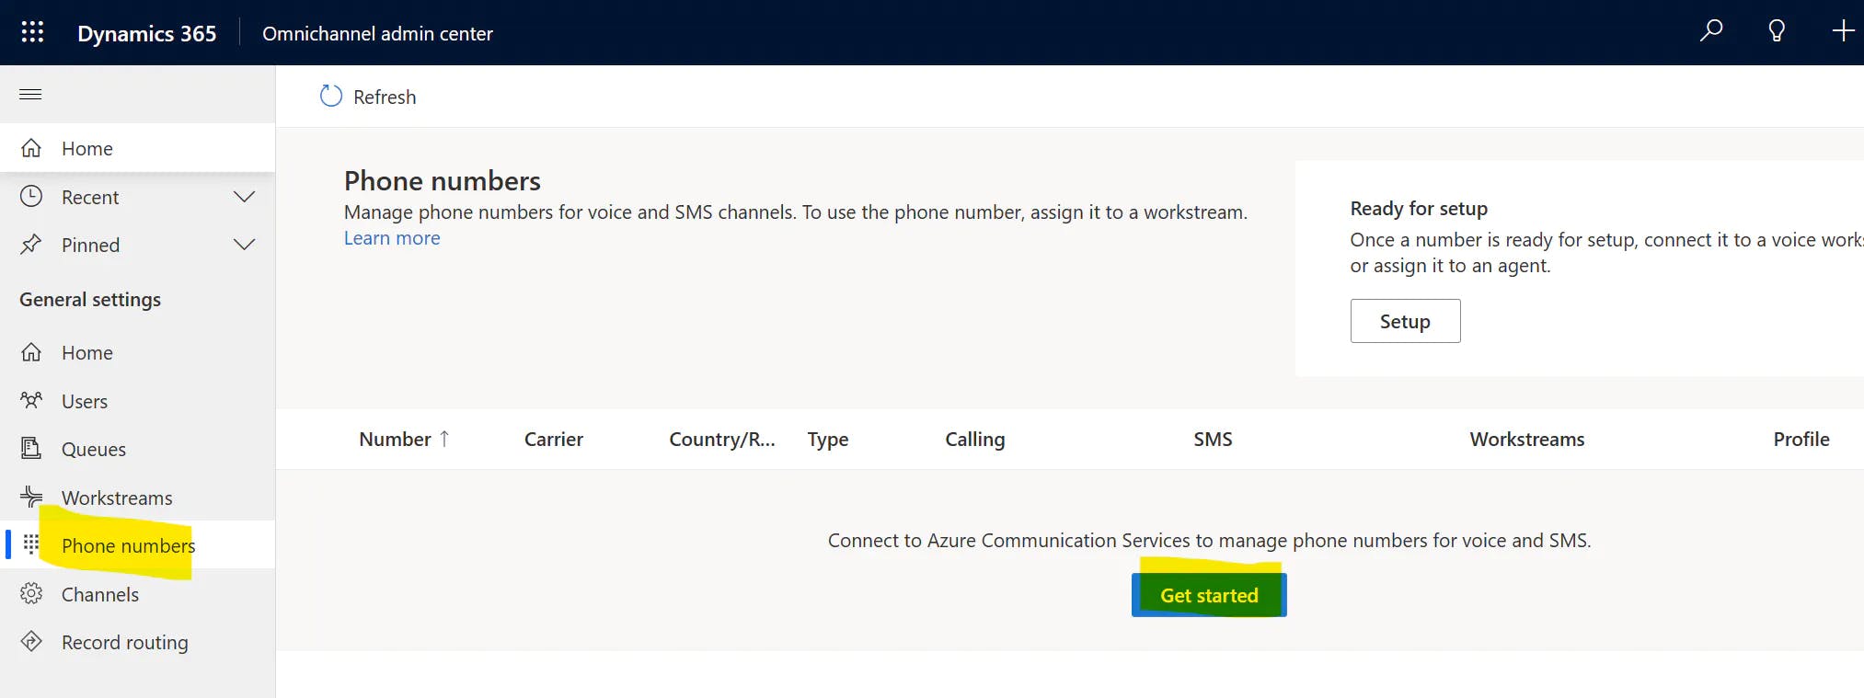Collapse the sidebar with hamburger icon
This screenshot has height=698, width=1864.
(x=30, y=94)
